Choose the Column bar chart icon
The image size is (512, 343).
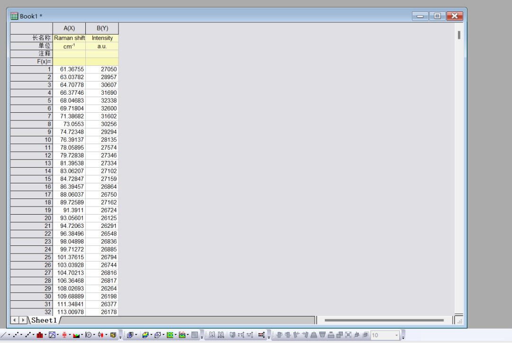[40, 335]
